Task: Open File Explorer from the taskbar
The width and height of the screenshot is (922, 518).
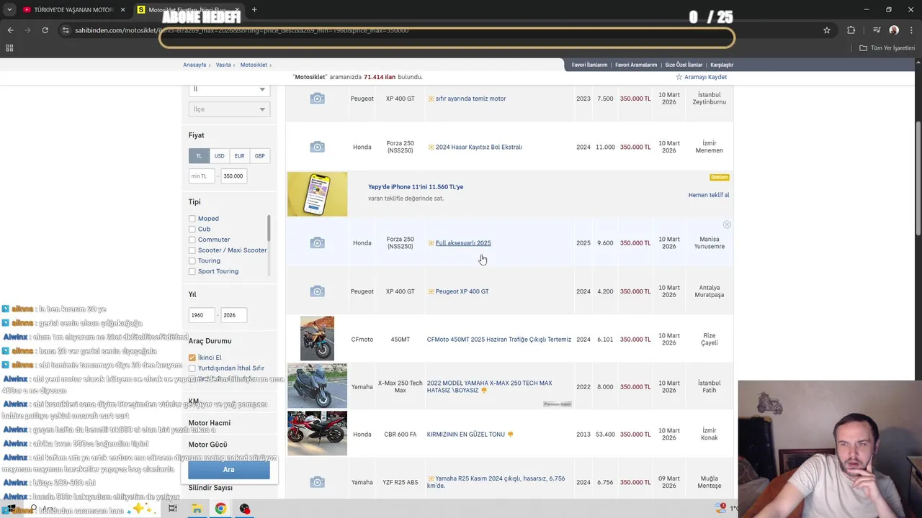Action: [x=196, y=509]
